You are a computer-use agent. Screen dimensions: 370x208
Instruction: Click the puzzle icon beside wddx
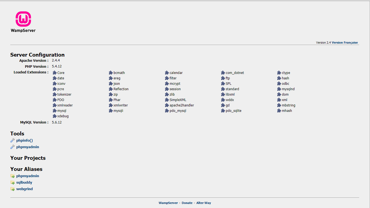[223, 100]
